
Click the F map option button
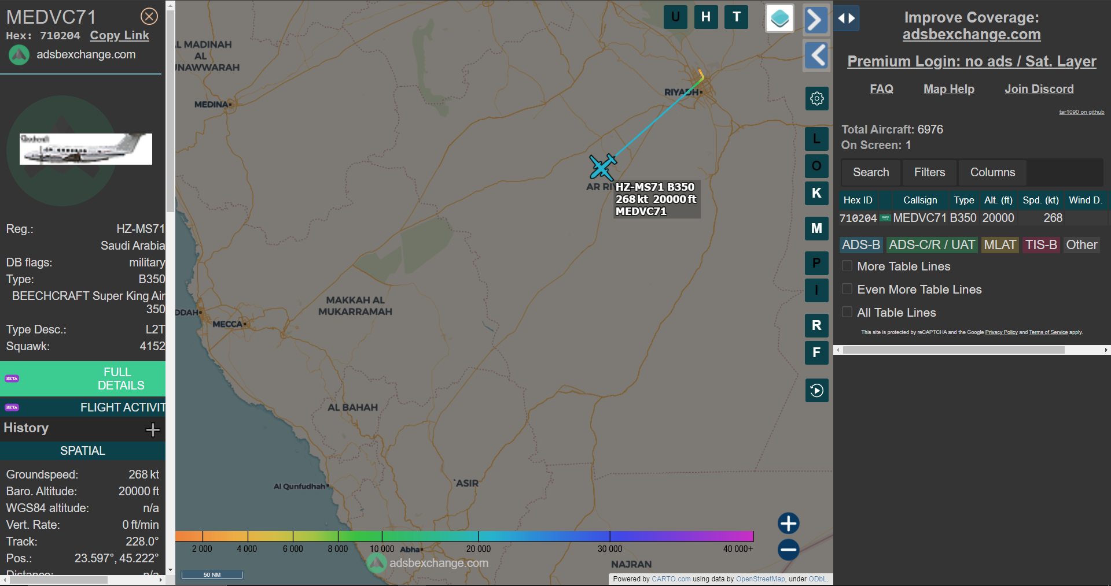point(816,353)
